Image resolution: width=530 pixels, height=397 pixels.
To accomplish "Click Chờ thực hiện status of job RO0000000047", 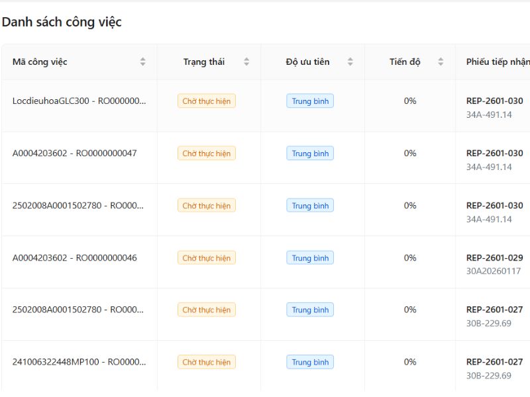I will (207, 154).
